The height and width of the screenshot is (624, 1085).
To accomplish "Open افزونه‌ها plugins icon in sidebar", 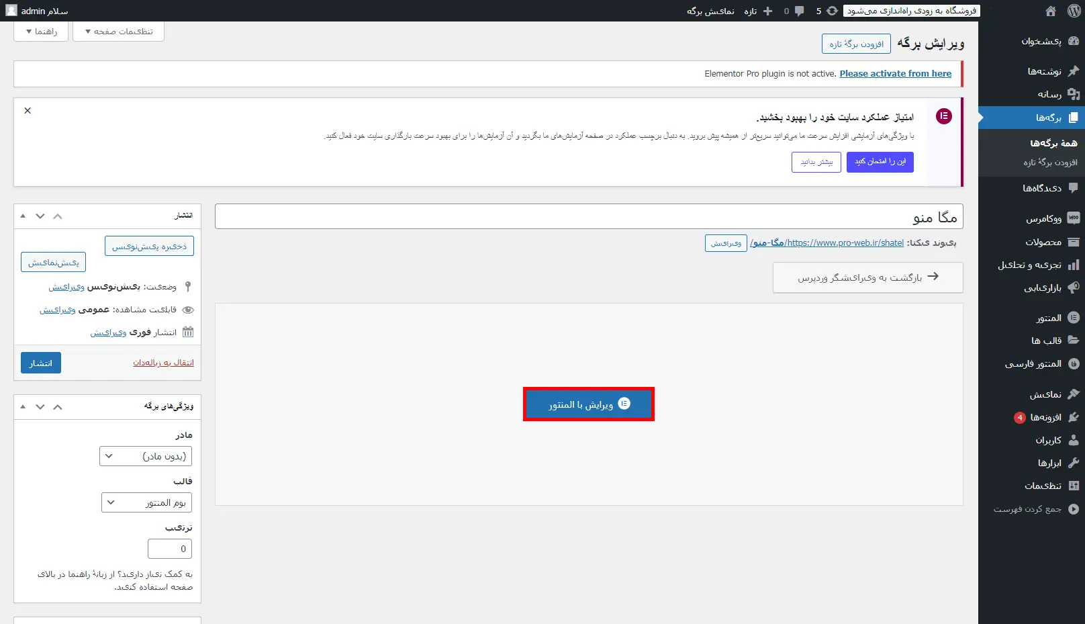I will pos(1073,417).
